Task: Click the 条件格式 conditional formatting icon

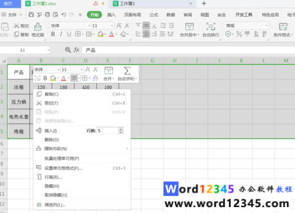Action: (283, 27)
